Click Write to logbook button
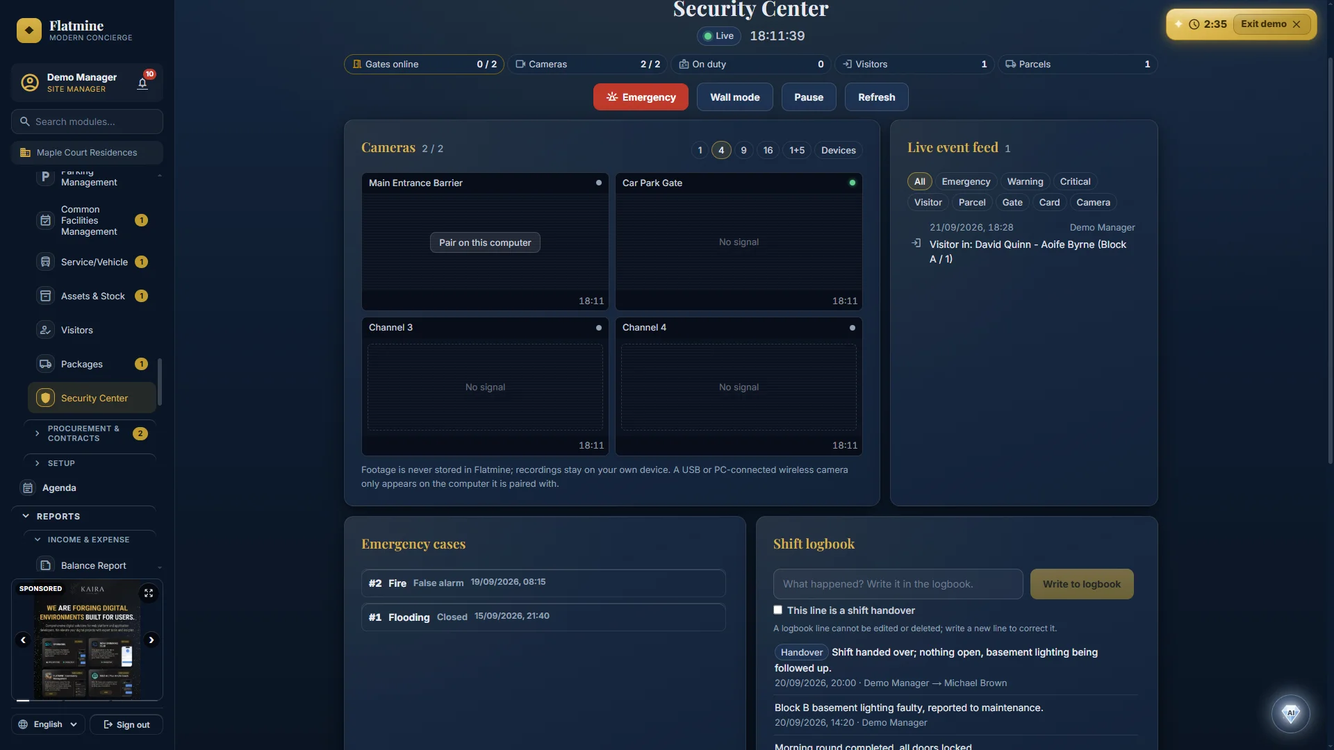Screen dimensions: 1334x750 tap(1082, 584)
